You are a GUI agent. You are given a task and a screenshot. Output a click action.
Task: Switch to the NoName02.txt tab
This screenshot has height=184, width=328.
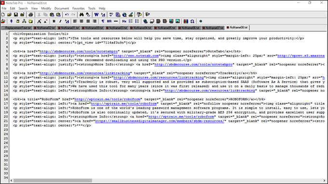(x=44, y=28)
